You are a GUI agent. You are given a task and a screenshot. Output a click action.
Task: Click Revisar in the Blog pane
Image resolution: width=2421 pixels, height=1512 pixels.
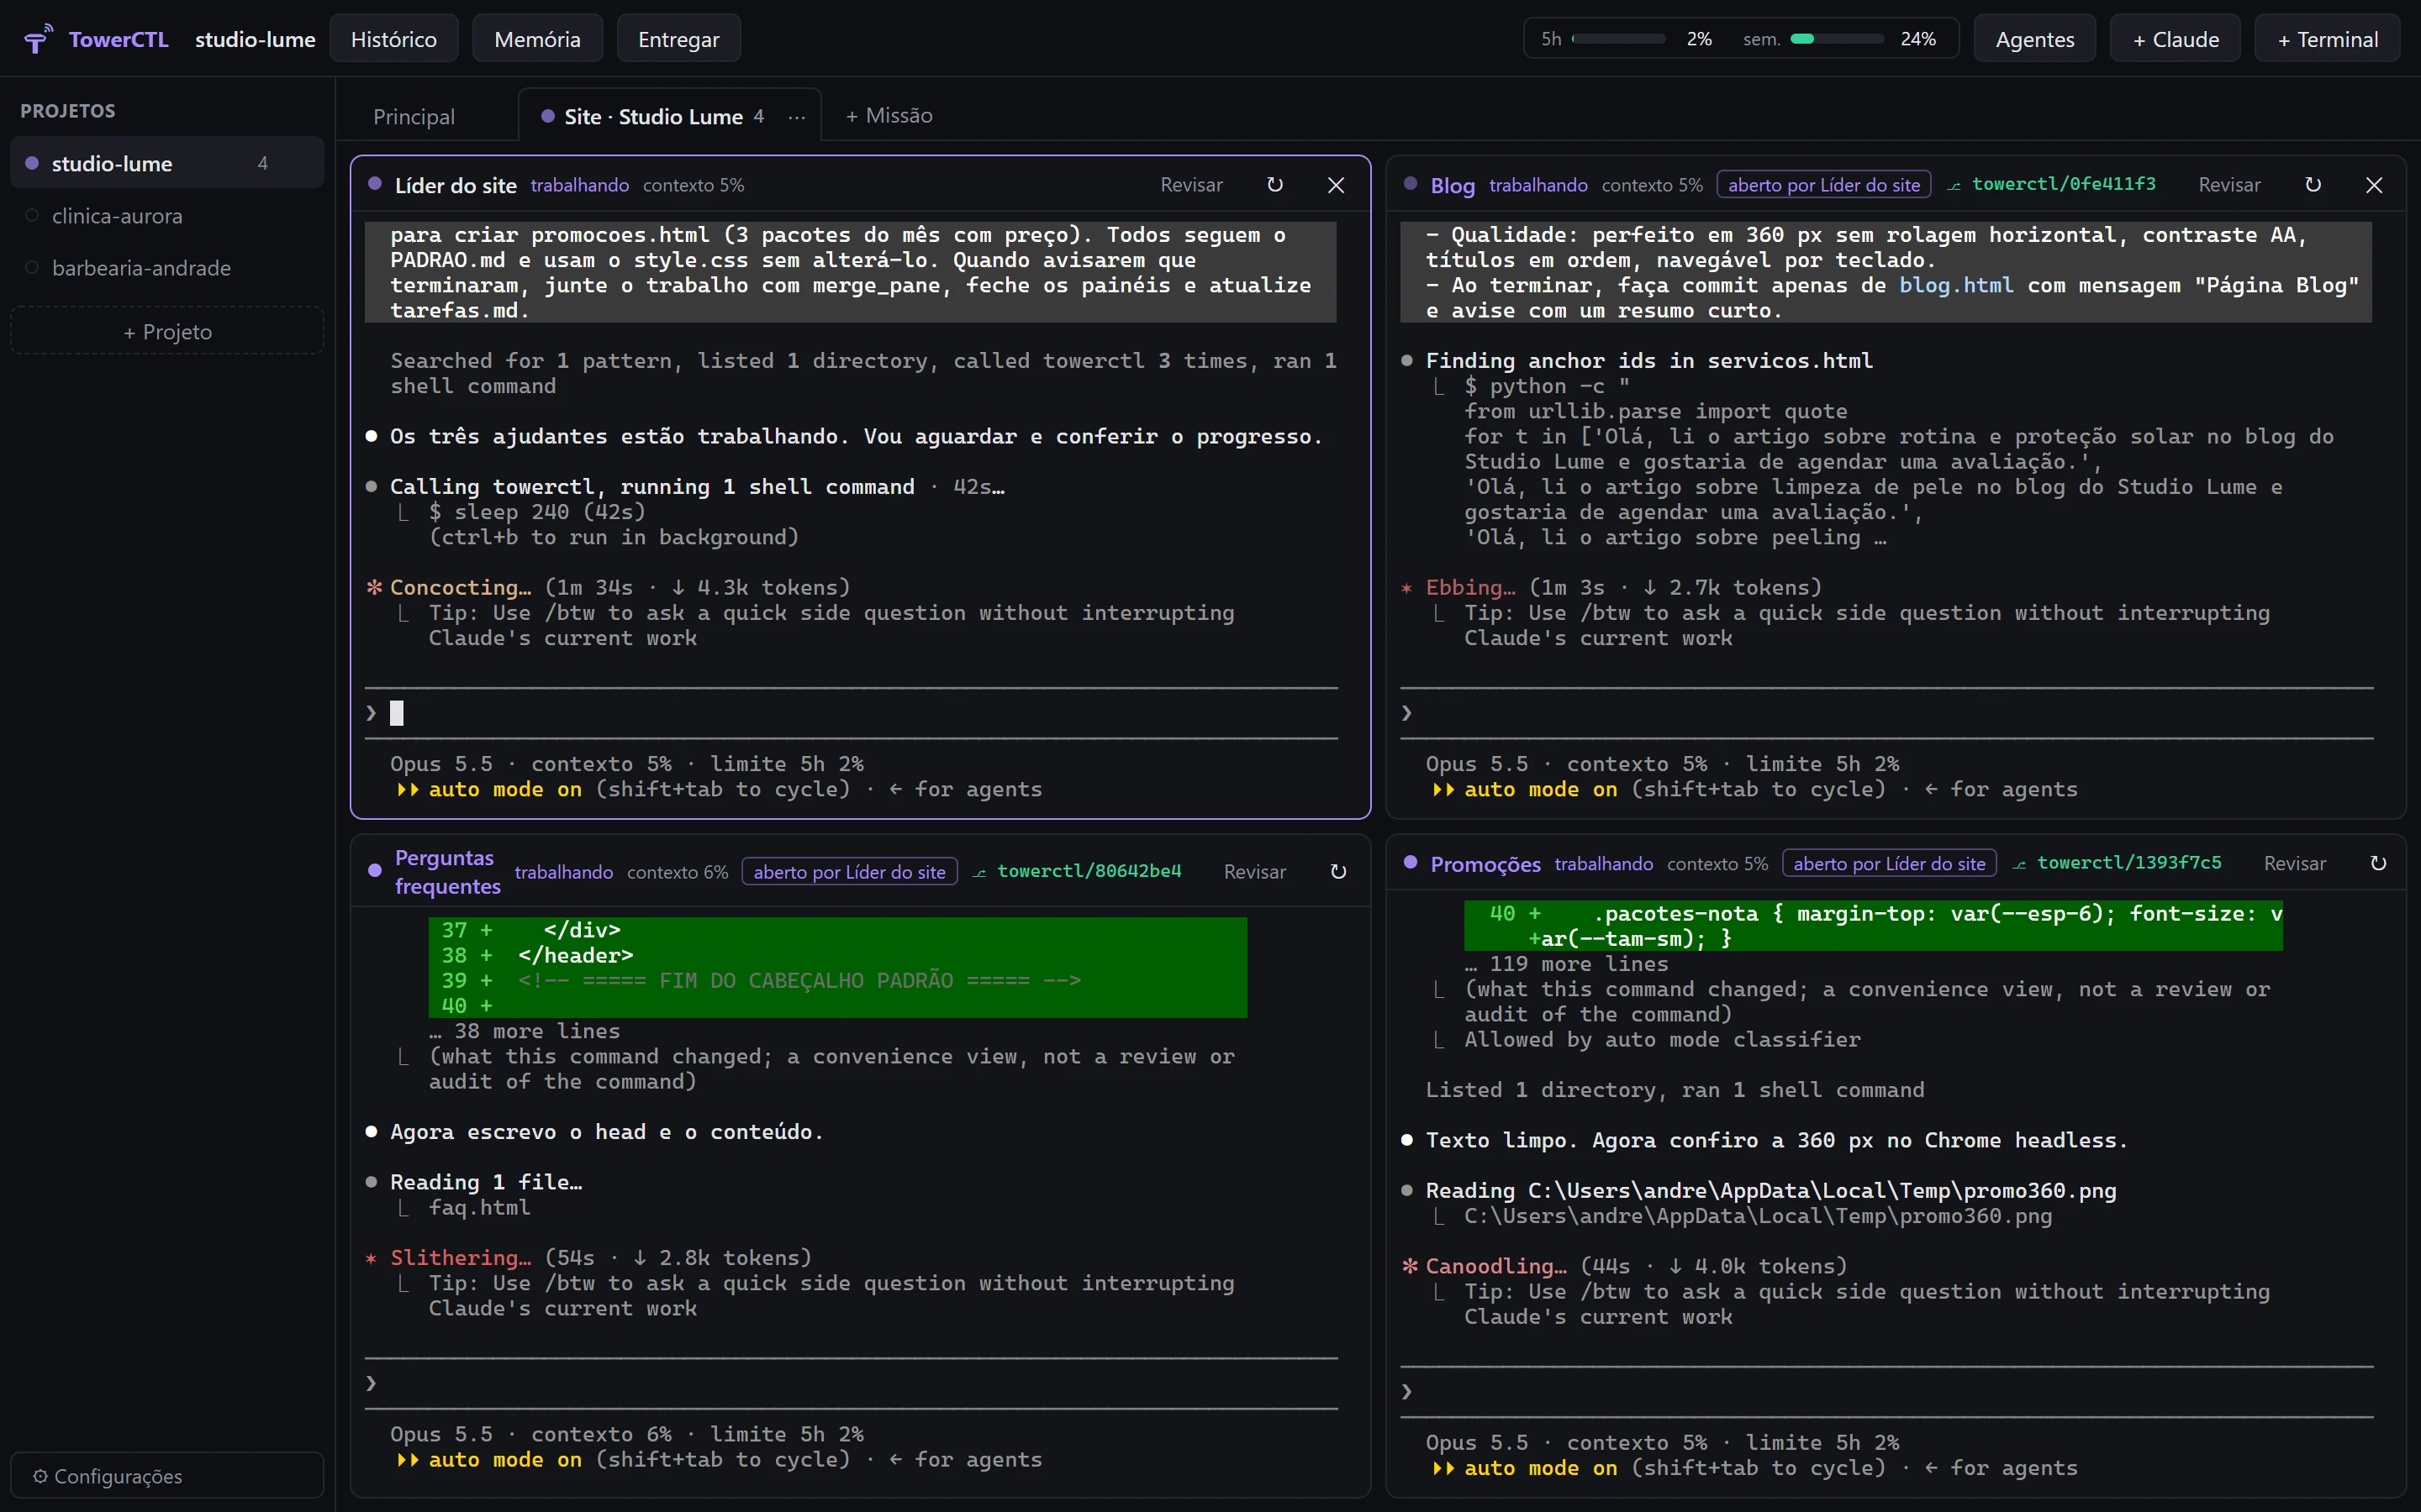coord(2229,185)
